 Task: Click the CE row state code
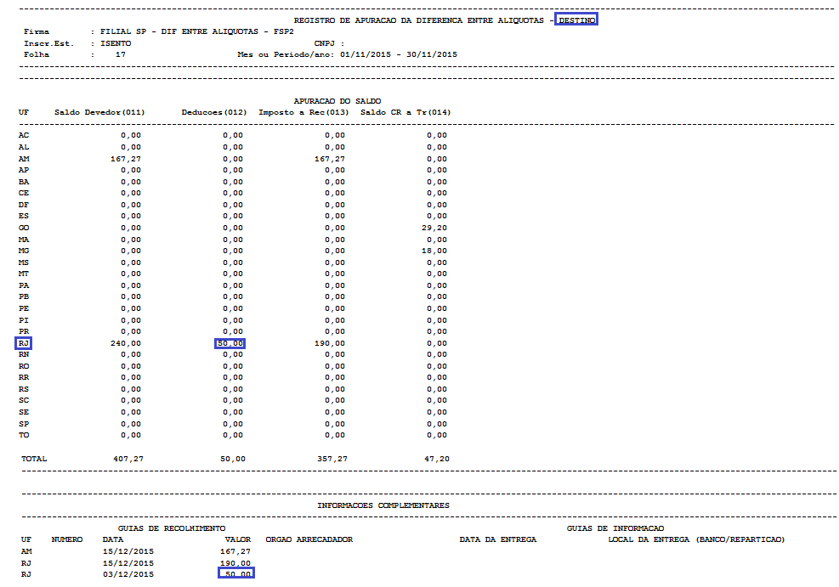[x=24, y=194]
